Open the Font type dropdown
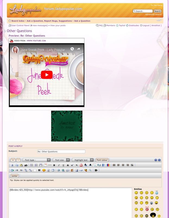The image size is (169, 218). click(37, 160)
